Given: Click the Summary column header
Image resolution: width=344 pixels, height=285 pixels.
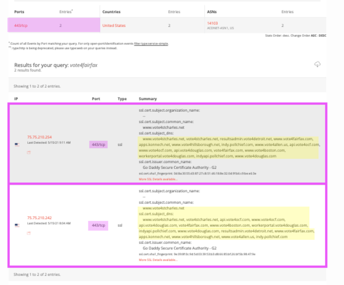Looking at the screenshot, I should pyautogui.click(x=148, y=99).
